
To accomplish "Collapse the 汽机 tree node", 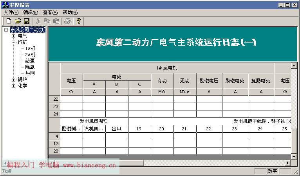I will point(13,42).
